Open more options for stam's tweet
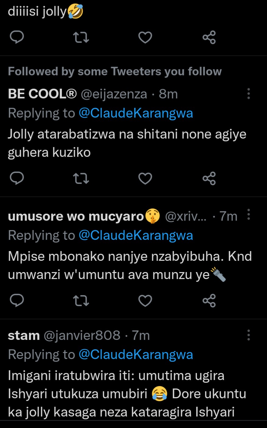 (x=248, y=335)
